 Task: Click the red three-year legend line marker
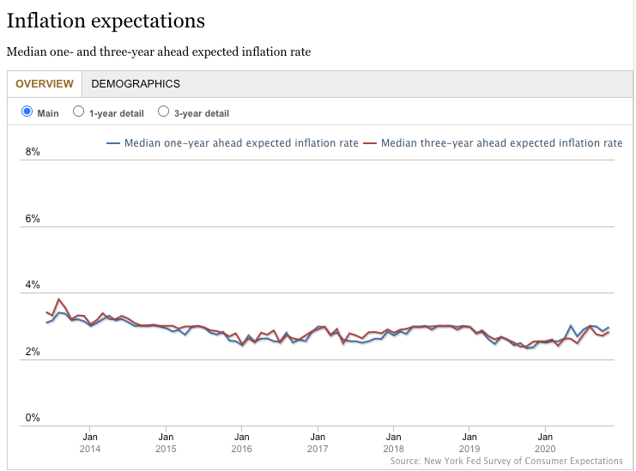370,143
